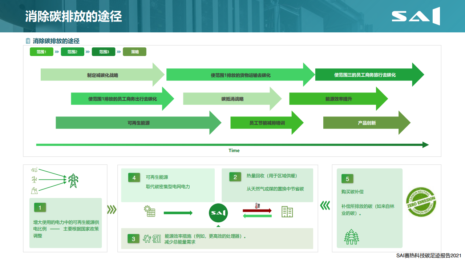Click the number 5 green badge
Image resolution: width=465 pixels, height=262 pixels.
[347, 179]
